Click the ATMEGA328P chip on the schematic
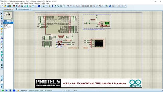The height and width of the screenshot is (92, 163). pos(57,25)
